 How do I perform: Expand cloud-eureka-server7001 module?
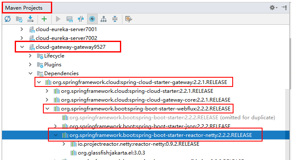(x=22, y=29)
